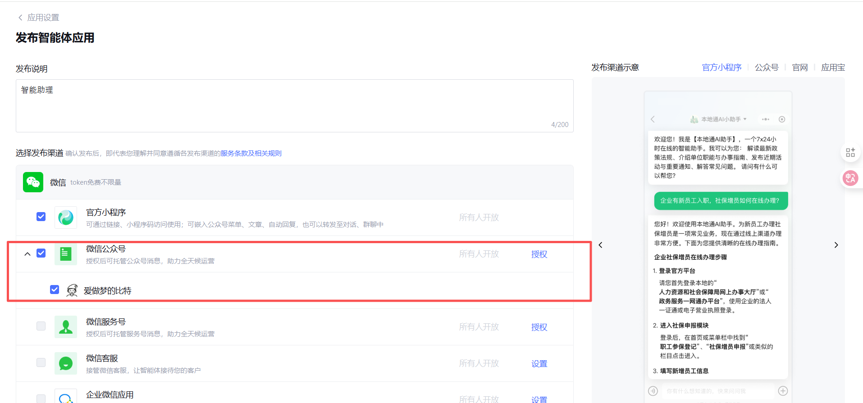This screenshot has width=863, height=403.
Task: Click the pink translate floating icon
Action: point(850,178)
